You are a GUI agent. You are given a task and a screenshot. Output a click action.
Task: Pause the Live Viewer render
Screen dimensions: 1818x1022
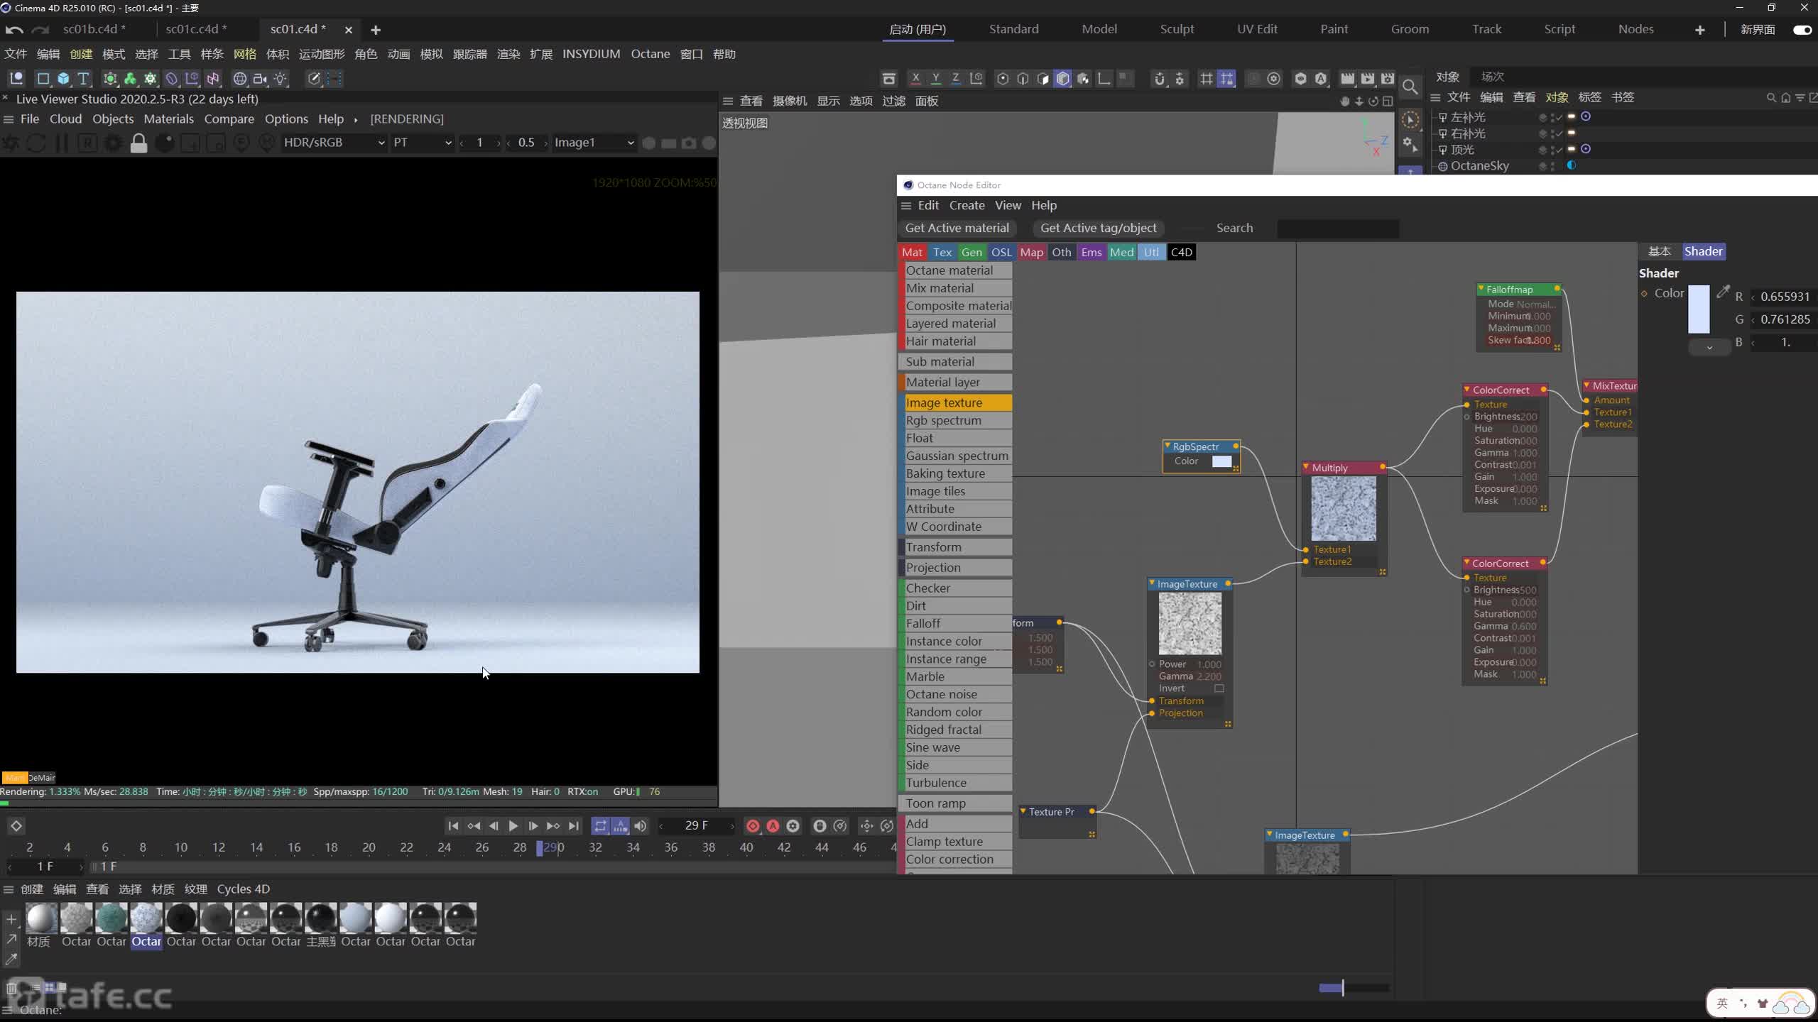coord(62,143)
